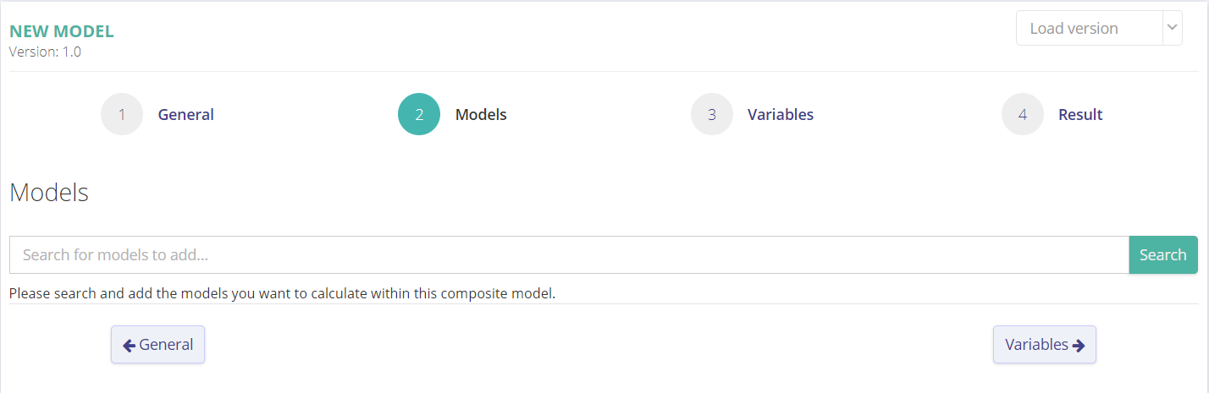1209x393 pixels.
Task: Go to the Variables step label
Action: tap(781, 114)
